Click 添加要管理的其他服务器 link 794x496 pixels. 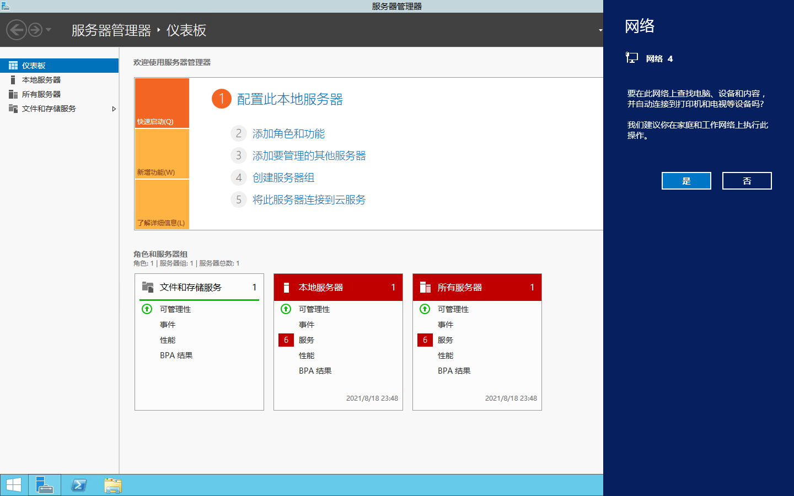pyautogui.click(x=309, y=156)
